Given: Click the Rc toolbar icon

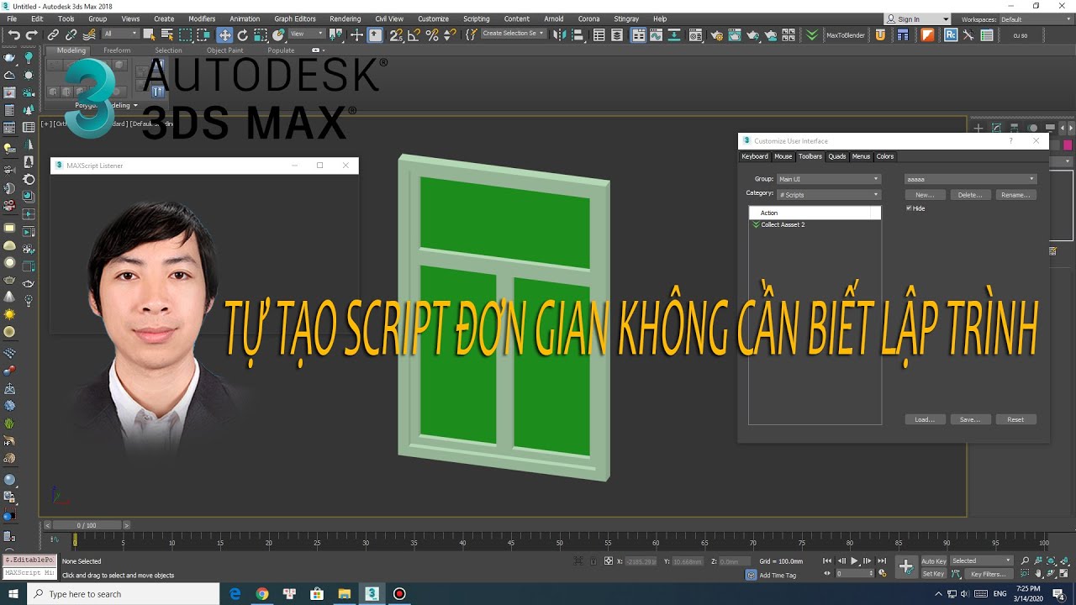Looking at the screenshot, I should click(x=950, y=34).
